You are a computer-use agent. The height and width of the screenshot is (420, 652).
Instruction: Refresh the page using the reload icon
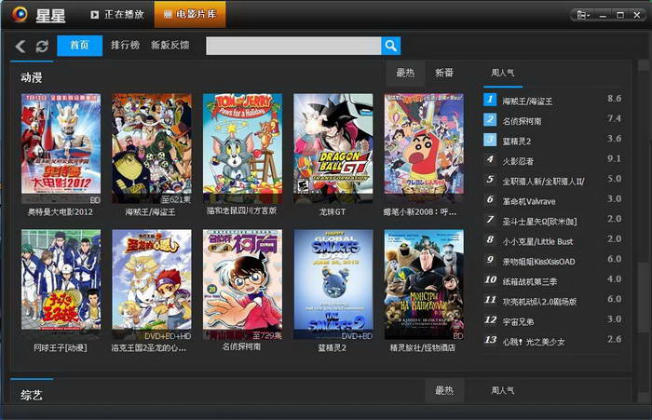pyautogui.click(x=42, y=47)
